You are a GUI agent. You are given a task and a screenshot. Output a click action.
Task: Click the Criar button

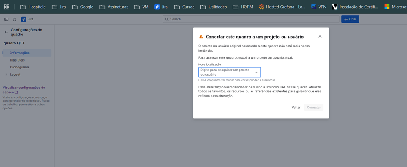tap(350, 19)
